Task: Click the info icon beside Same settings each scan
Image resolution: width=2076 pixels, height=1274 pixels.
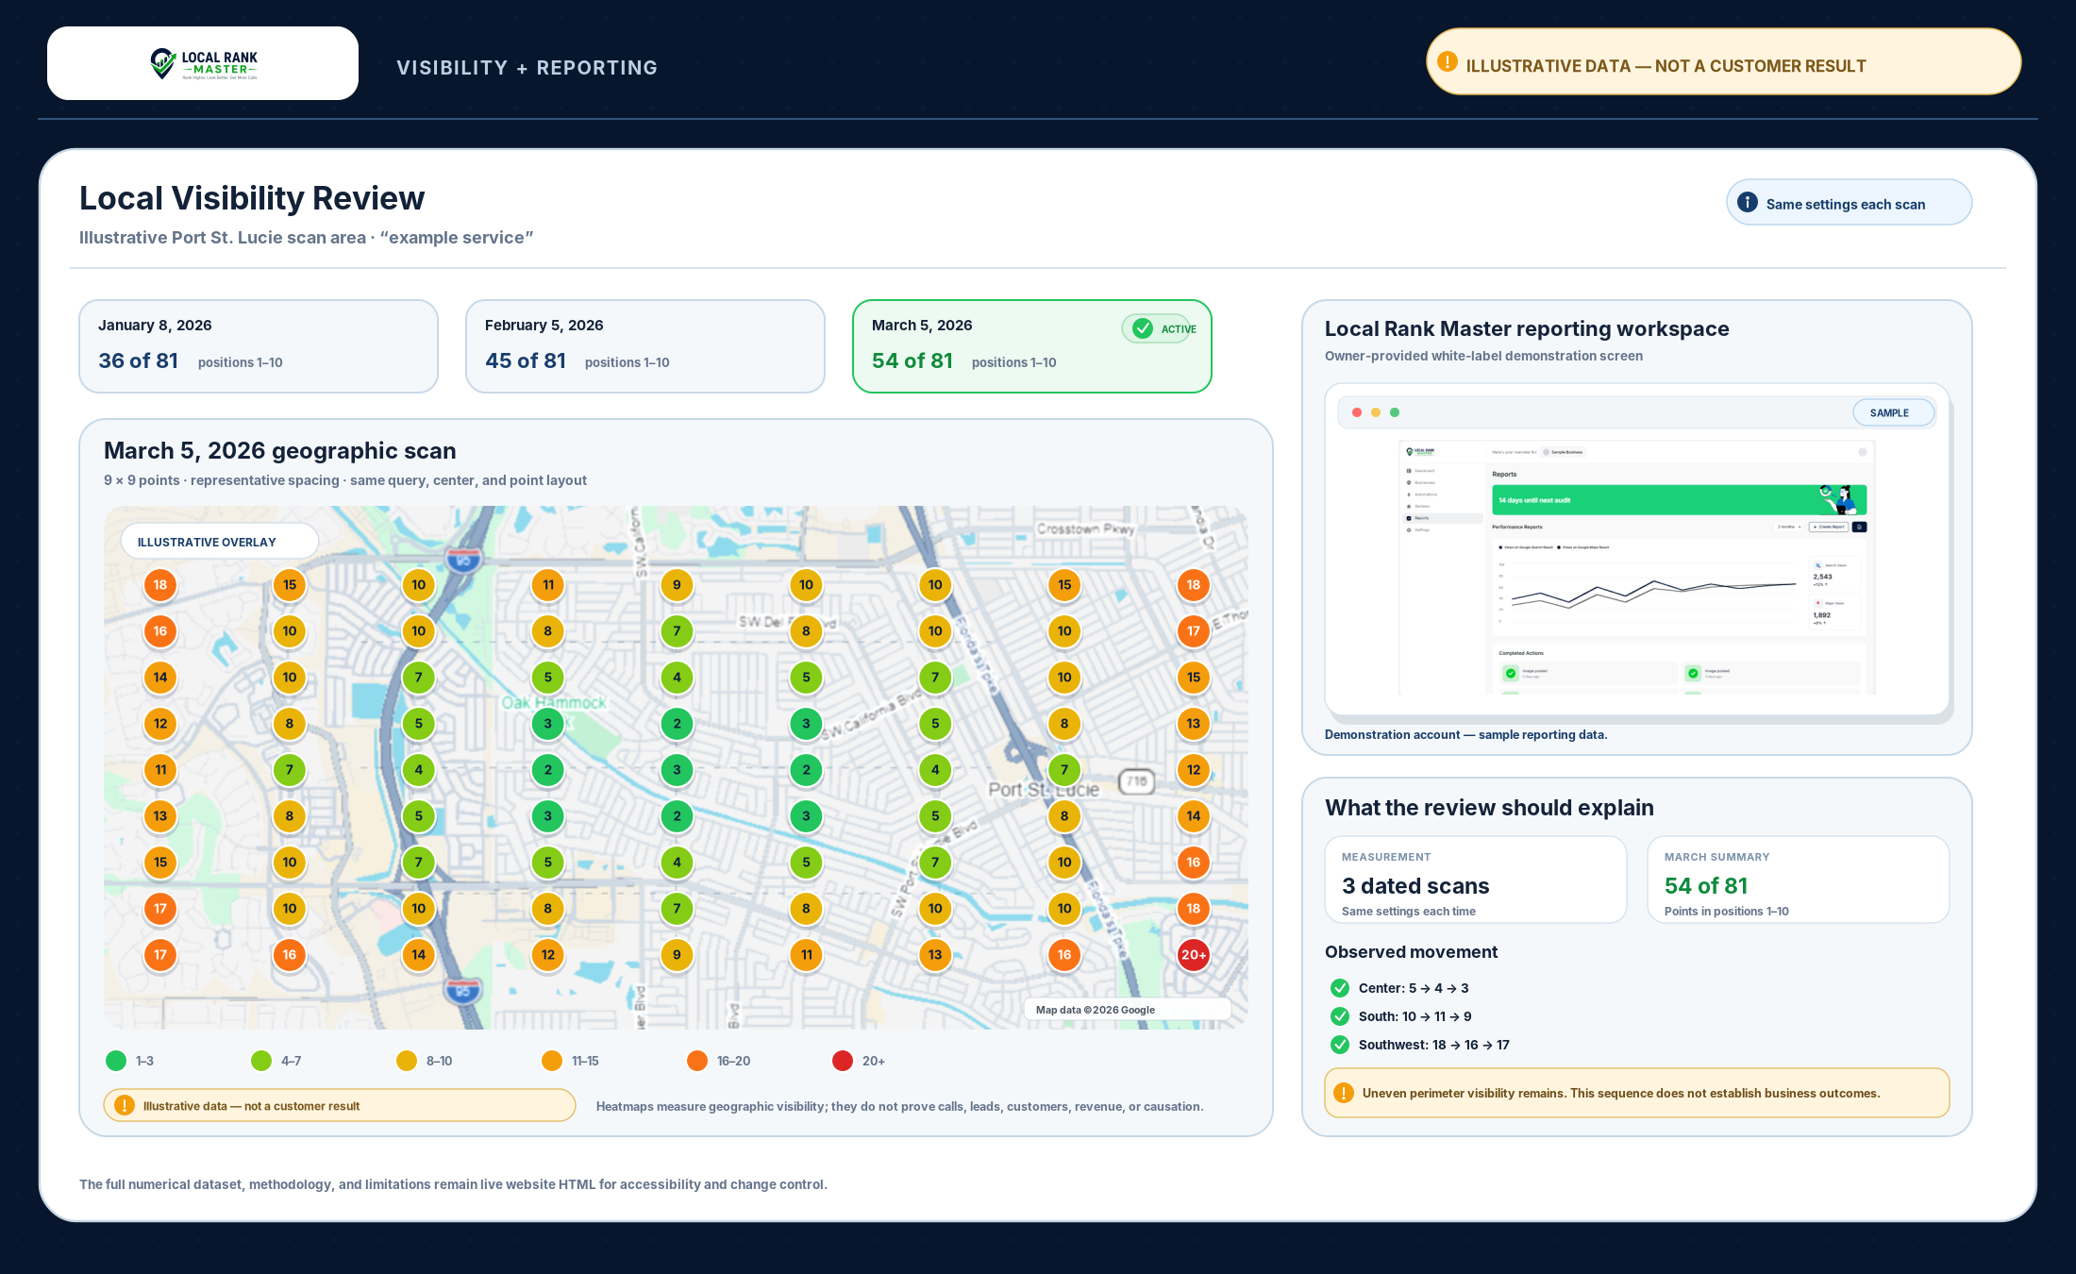Action: 1748,202
